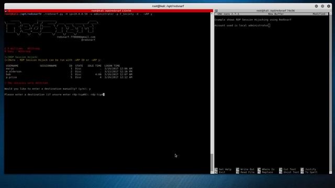Click the 'IDLE TIME' column header
Image resolution: width=335 pixels, height=188 pixels.
[94, 66]
